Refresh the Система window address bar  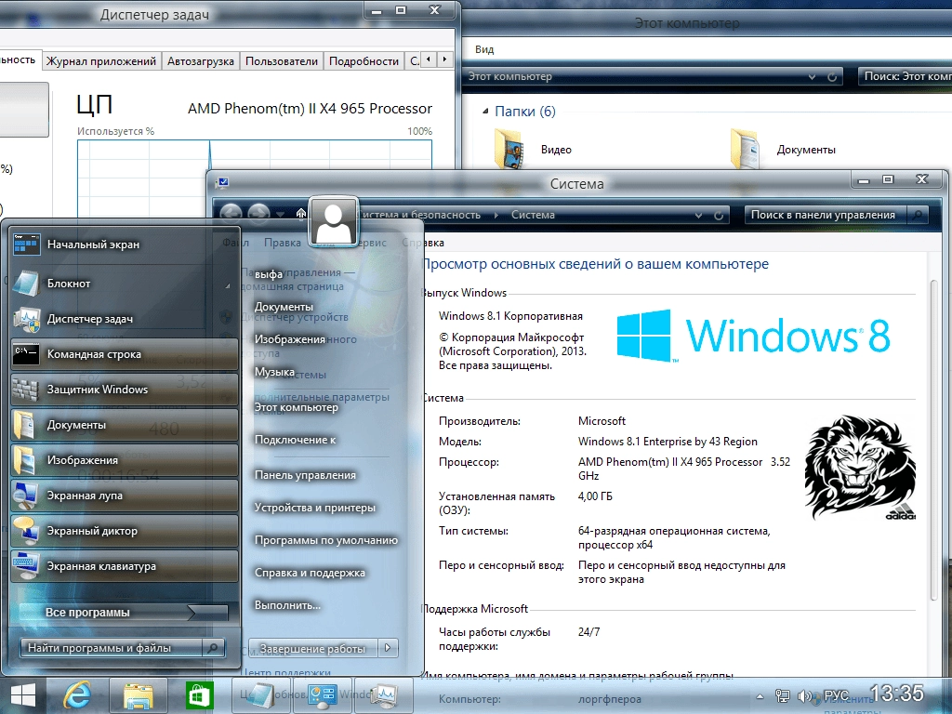tap(719, 215)
